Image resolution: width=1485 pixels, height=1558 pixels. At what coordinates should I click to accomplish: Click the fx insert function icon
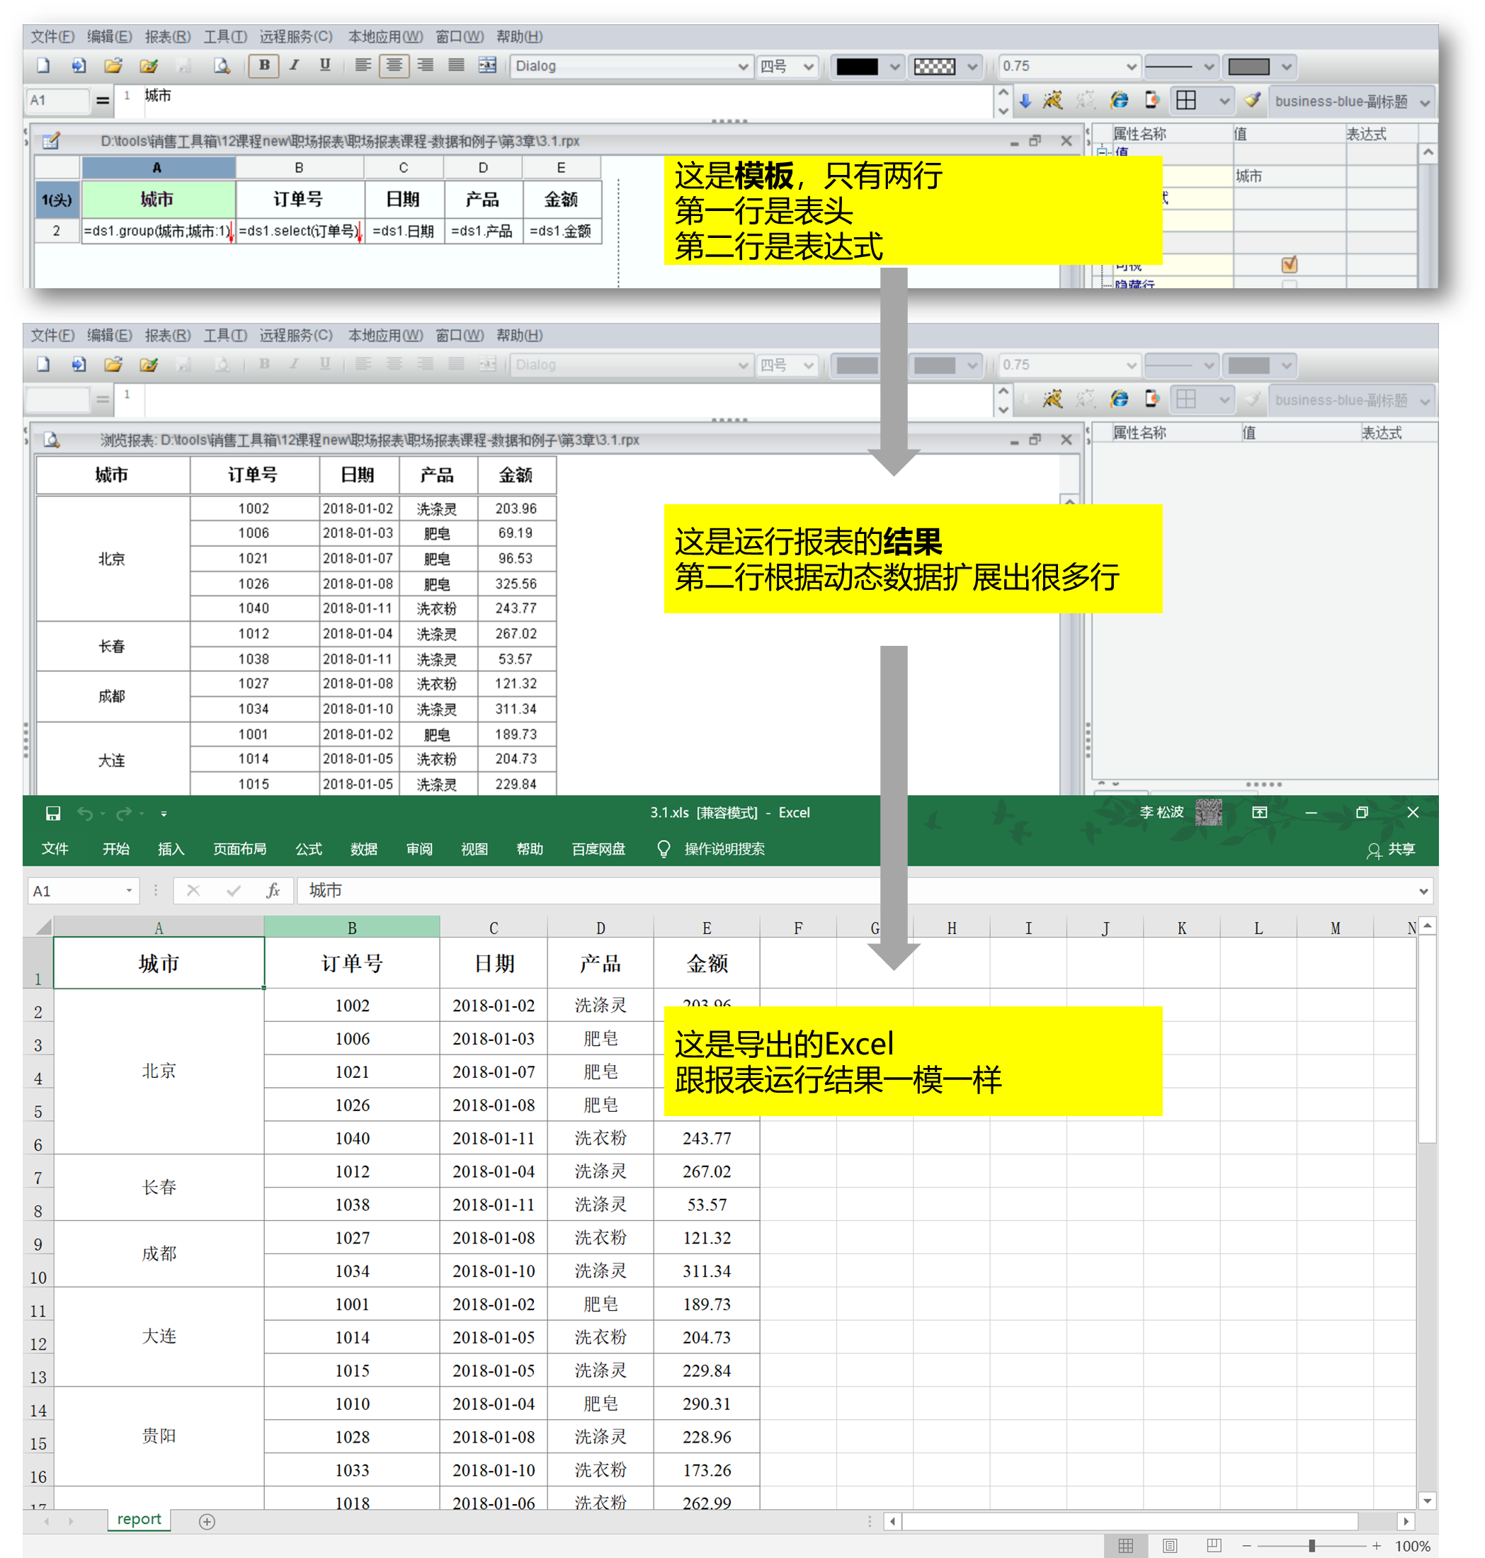pos(273,891)
